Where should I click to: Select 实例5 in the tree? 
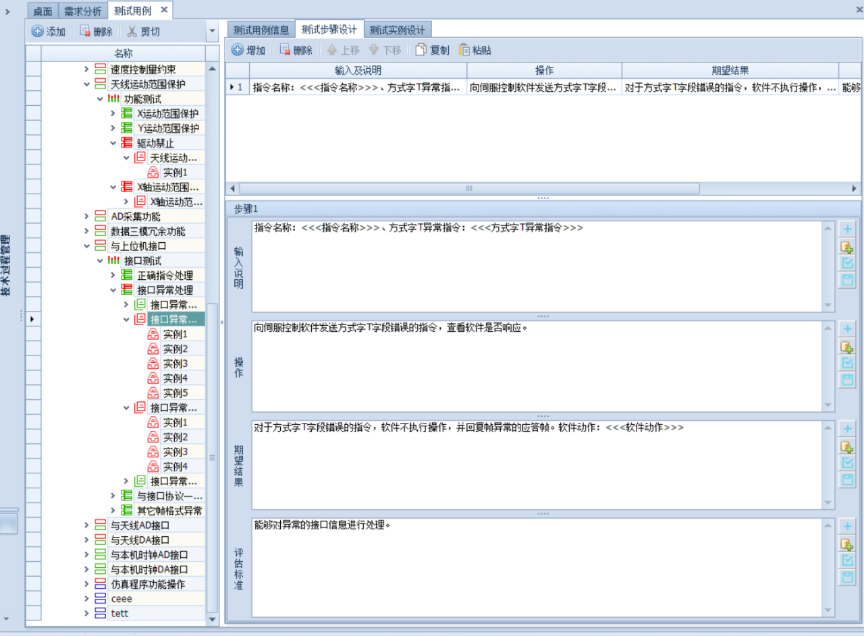[175, 393]
